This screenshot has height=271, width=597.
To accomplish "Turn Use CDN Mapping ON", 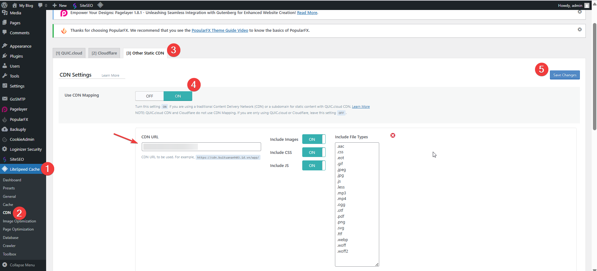I will click(x=178, y=96).
